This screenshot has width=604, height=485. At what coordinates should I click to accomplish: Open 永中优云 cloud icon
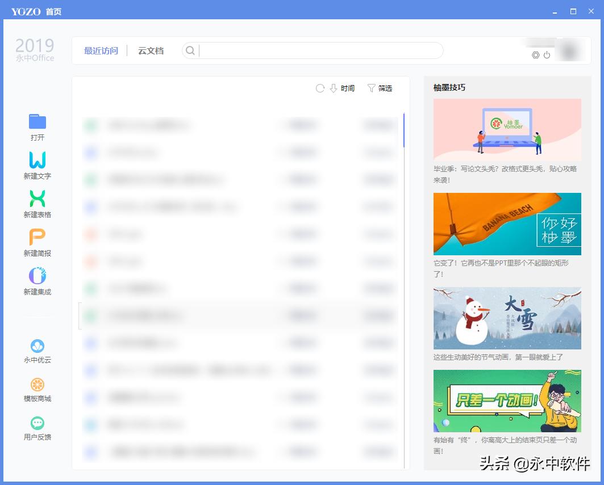pos(38,346)
